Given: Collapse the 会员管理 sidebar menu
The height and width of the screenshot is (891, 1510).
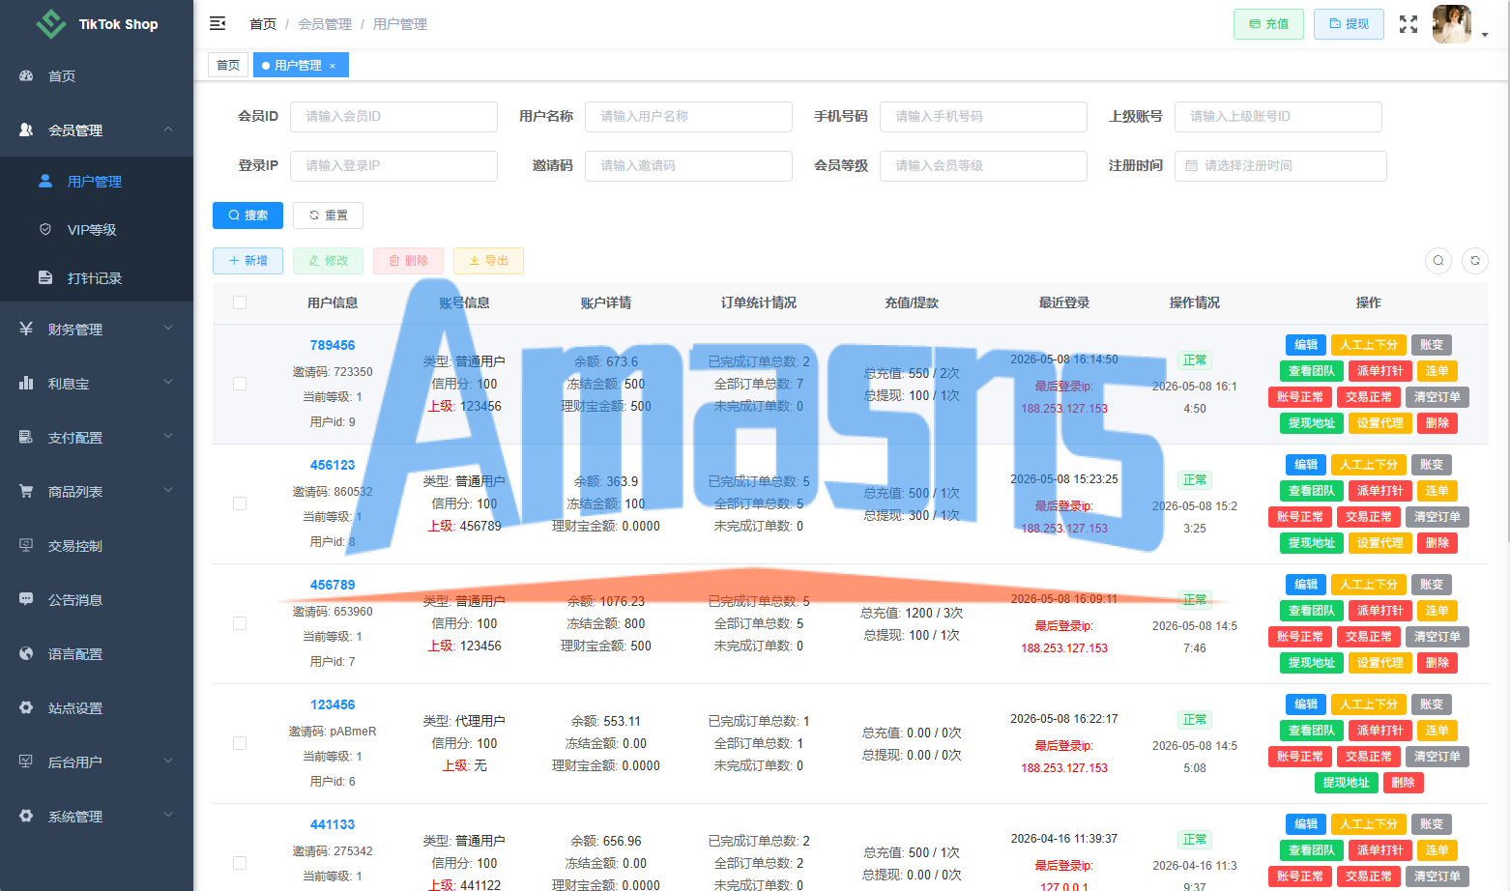Looking at the screenshot, I should coord(97,130).
